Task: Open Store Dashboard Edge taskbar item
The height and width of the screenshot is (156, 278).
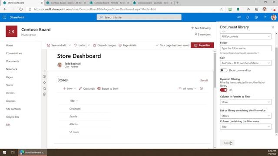Action: pos(33,152)
